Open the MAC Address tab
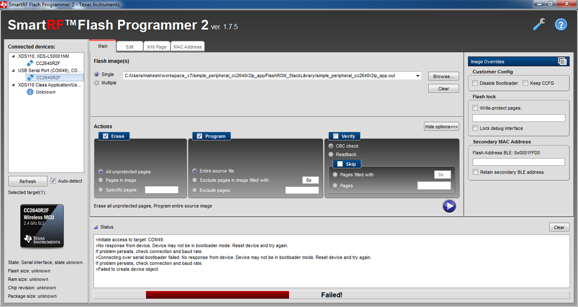Screen dimensions: 578x307 [187, 47]
